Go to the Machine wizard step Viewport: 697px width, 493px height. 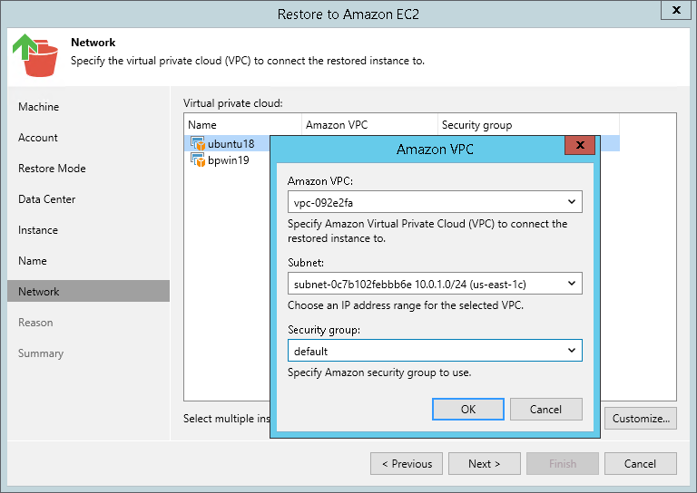tap(39, 107)
